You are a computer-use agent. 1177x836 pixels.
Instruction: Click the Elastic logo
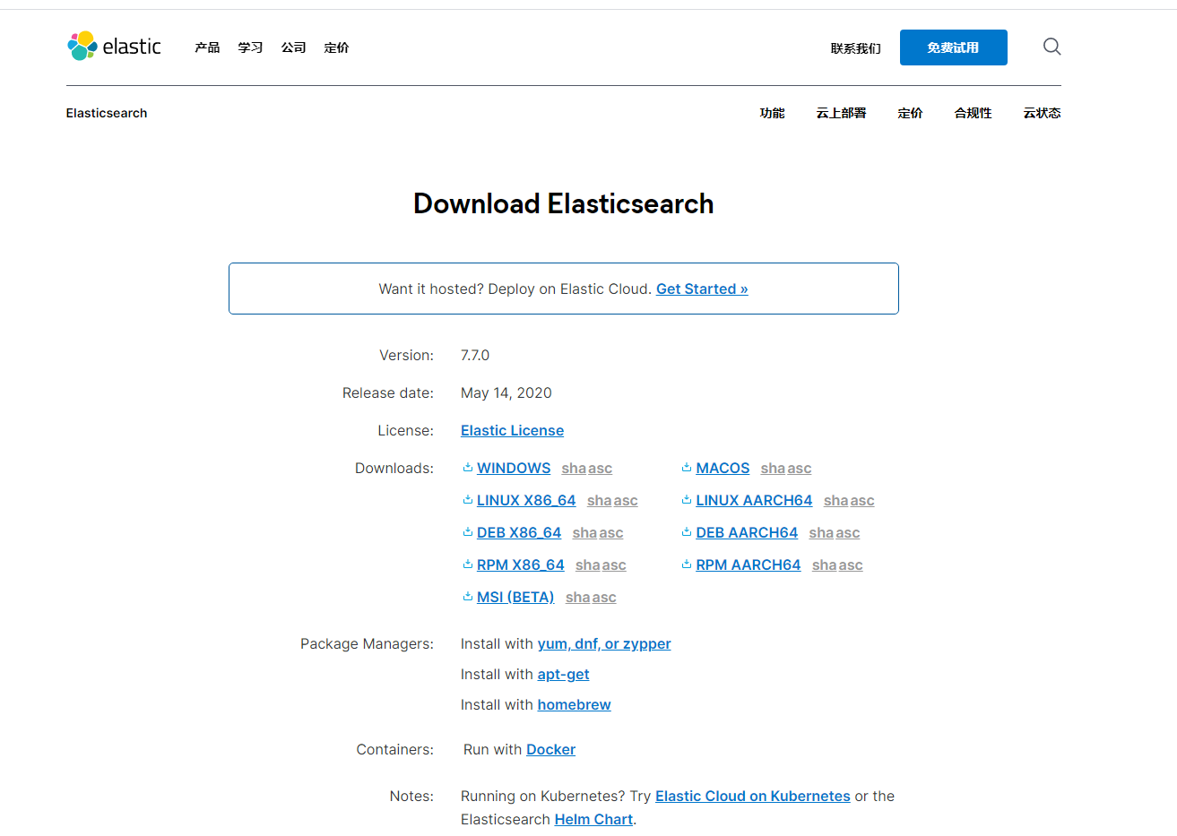point(114,47)
